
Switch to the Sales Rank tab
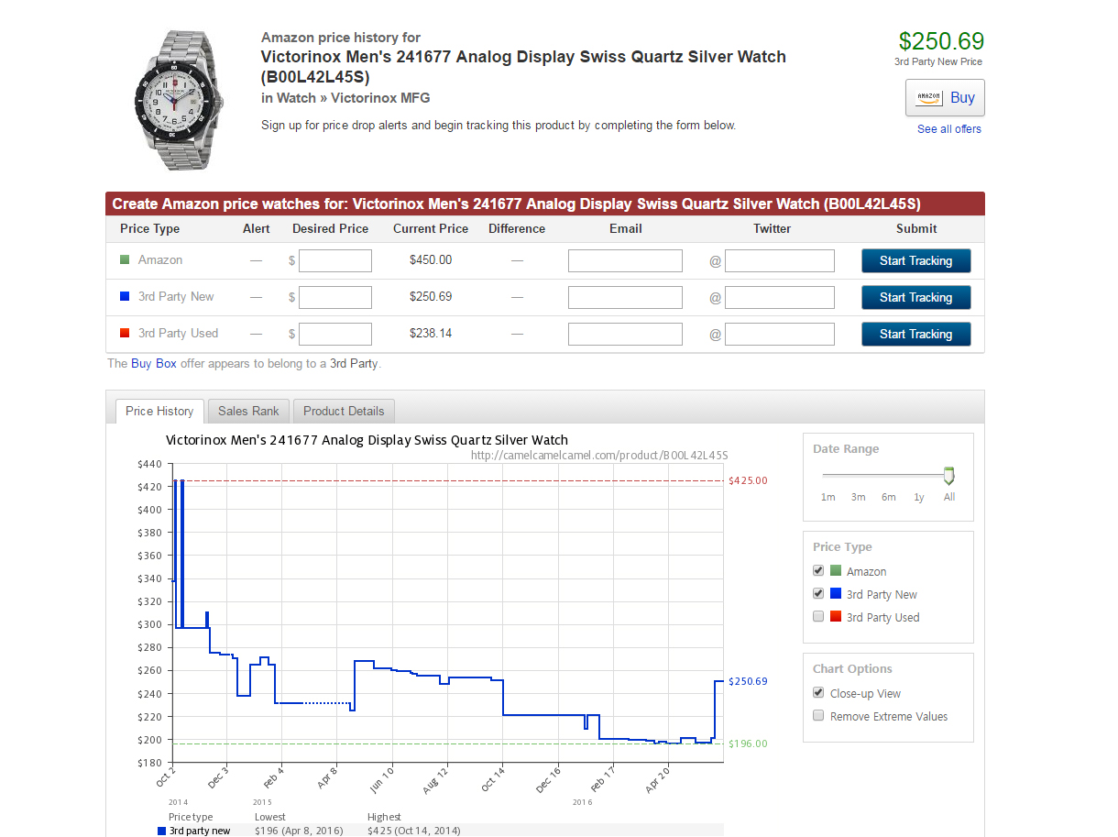pos(248,411)
